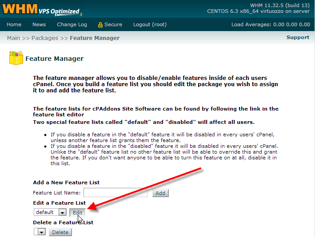Click the Feature Manager basket icon

click(16, 58)
